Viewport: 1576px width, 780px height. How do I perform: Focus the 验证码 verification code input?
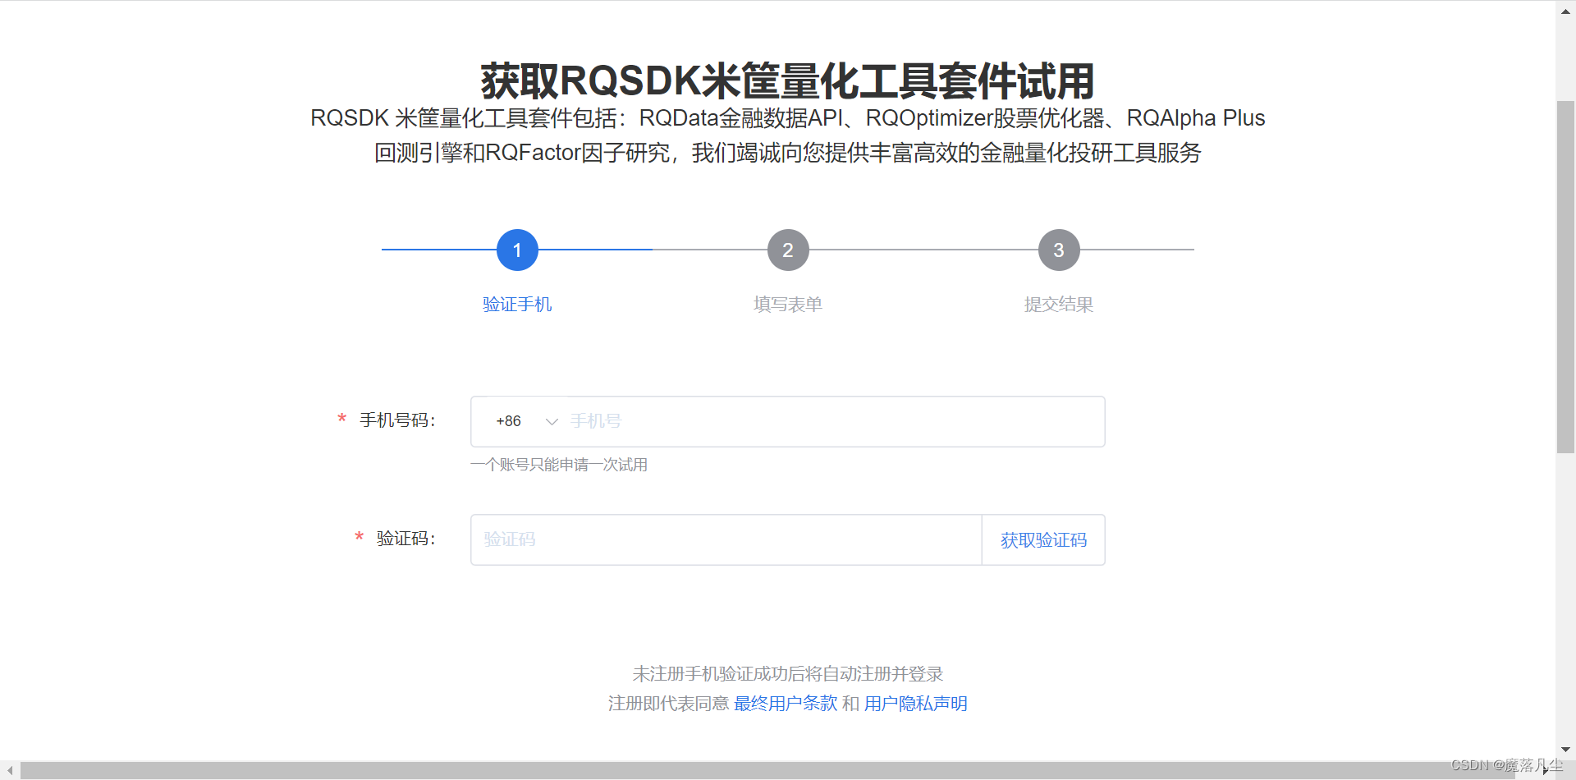pyautogui.click(x=726, y=539)
